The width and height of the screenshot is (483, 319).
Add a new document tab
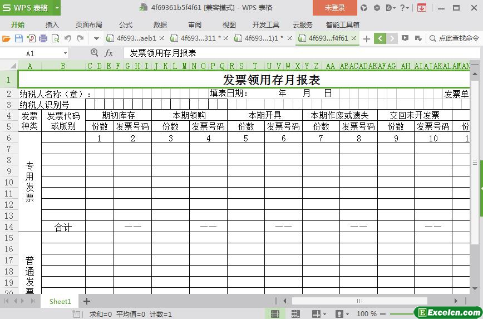click(367, 38)
